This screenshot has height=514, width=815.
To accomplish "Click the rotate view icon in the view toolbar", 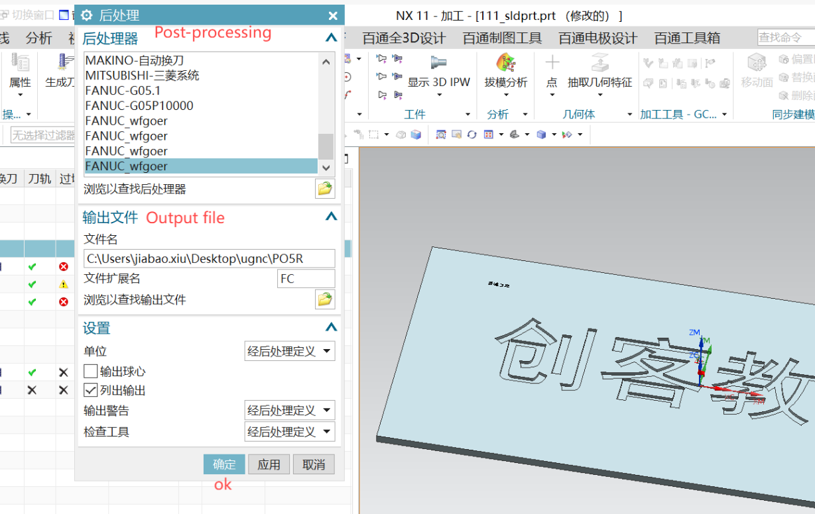I will pyautogui.click(x=471, y=134).
